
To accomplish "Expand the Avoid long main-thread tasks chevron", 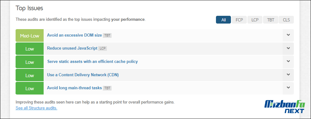I will pyautogui.click(x=288, y=88).
